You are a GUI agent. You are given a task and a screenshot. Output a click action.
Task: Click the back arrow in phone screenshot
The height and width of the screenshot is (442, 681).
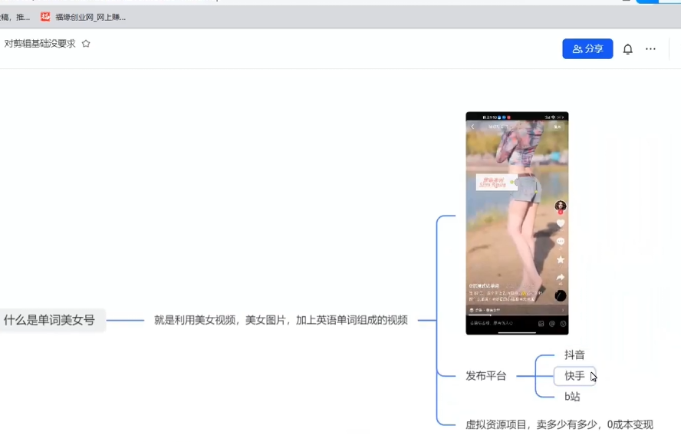[472, 126]
